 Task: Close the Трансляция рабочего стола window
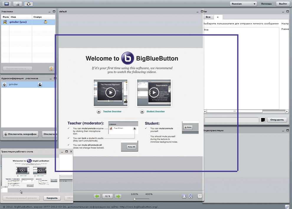(x=71, y=151)
